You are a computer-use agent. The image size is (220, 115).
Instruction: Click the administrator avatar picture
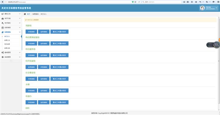coord(202,8)
